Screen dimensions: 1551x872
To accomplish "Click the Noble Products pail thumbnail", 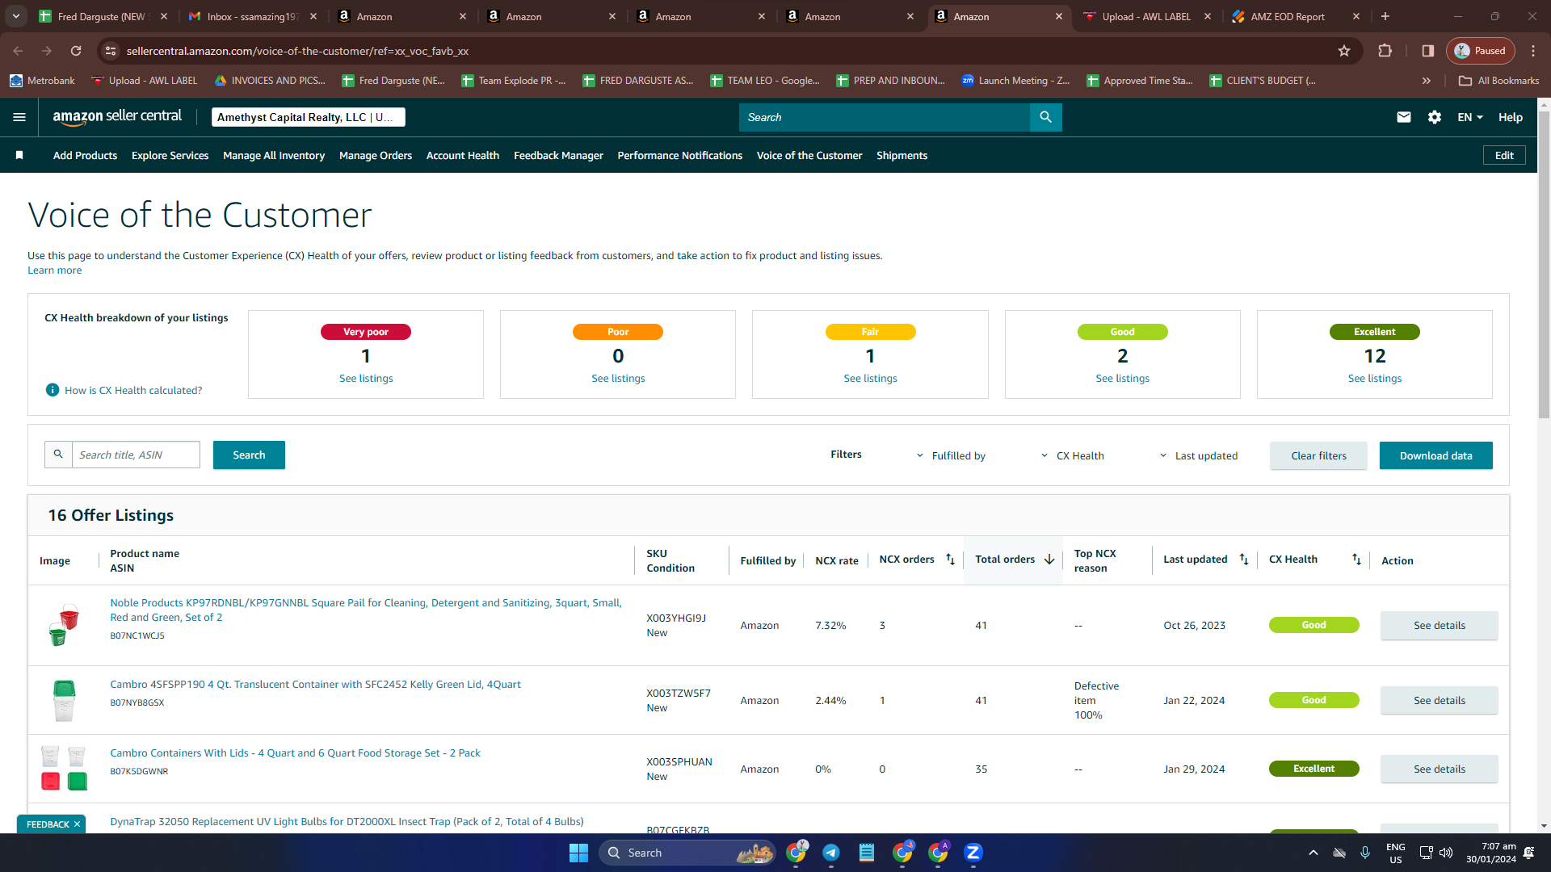I will coord(63,625).
